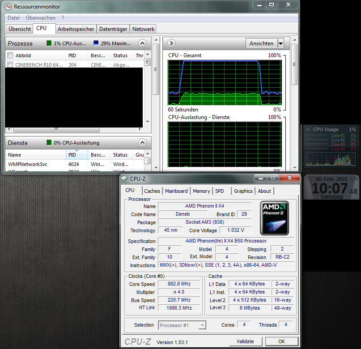Click the left pane vertical scrollbar thumb
361x349 pixels.
pyautogui.click(x=156, y=69)
